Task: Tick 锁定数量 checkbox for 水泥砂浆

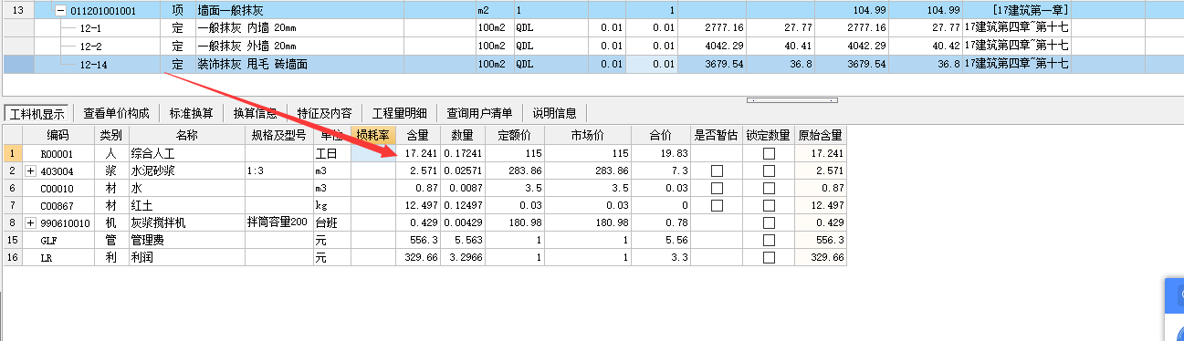Action: point(769,171)
